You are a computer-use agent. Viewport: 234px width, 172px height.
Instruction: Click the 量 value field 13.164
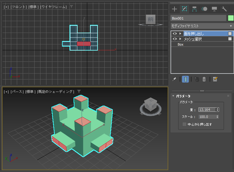click(207, 110)
